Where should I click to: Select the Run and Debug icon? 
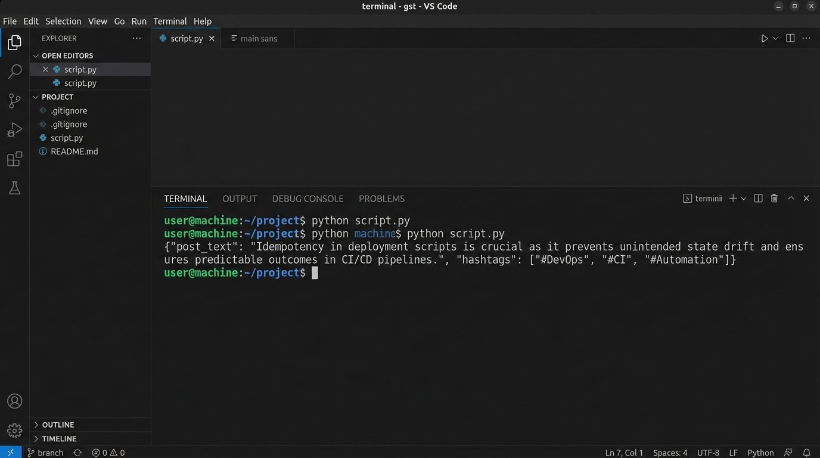tap(14, 129)
